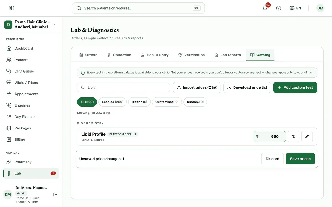Click 'Showing 1 of 200 tests' text
Image resolution: width=332 pixels, height=207 pixels.
94,113
